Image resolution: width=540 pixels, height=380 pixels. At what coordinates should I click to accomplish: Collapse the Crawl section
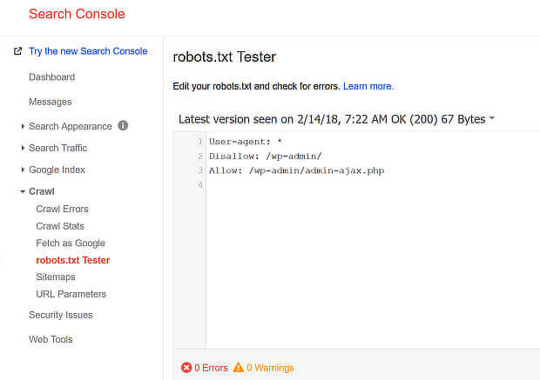coord(23,191)
